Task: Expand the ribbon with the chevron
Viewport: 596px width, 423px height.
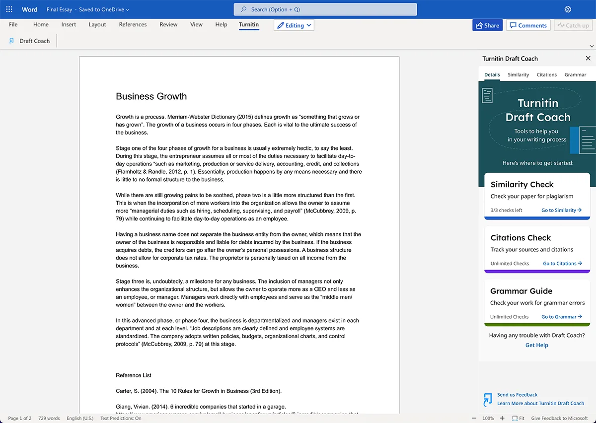Action: point(591,46)
